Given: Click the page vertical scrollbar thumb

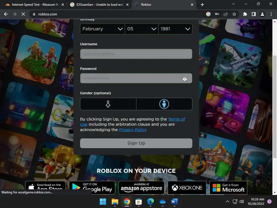Looking at the screenshot, I should point(275,107).
